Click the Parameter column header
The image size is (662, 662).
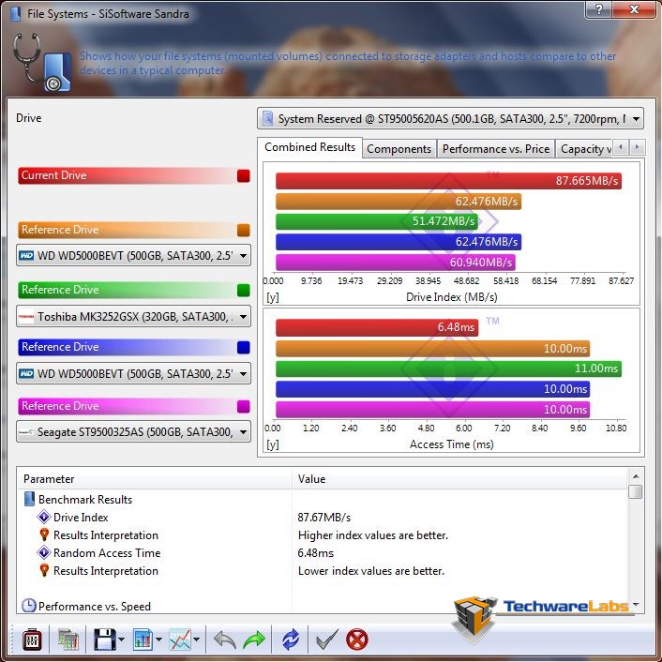pyautogui.click(x=155, y=479)
